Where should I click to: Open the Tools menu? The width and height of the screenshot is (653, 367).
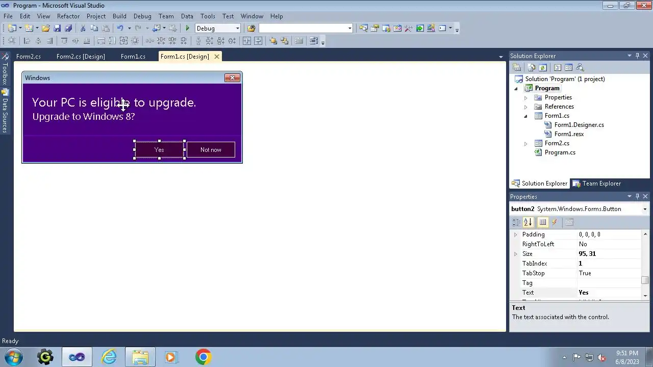208,16
